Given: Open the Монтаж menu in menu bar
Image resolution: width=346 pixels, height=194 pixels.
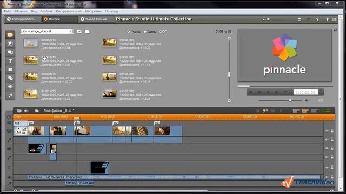Looking at the screenshot, I should click(21, 11).
